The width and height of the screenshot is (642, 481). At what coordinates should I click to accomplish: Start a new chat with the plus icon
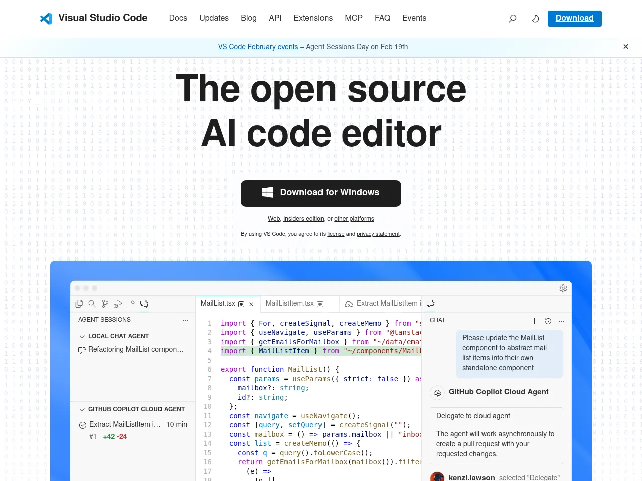click(x=535, y=321)
